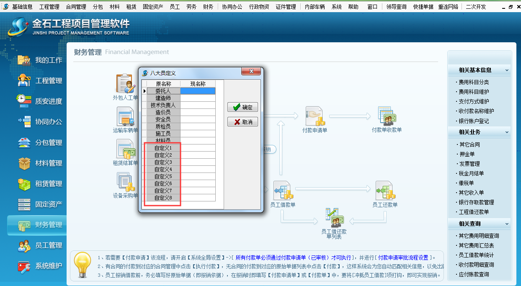Open the 证件管理 menu
521x286 pixels.
[286, 7]
